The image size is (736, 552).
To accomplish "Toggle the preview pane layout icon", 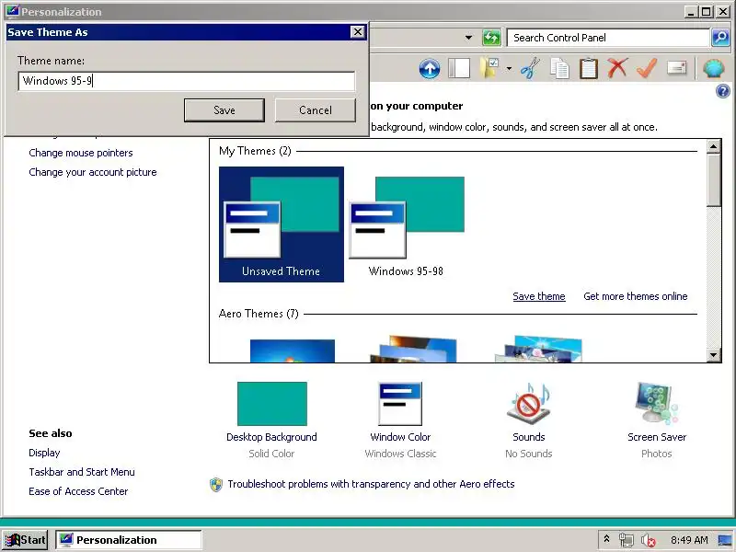I will click(x=459, y=68).
